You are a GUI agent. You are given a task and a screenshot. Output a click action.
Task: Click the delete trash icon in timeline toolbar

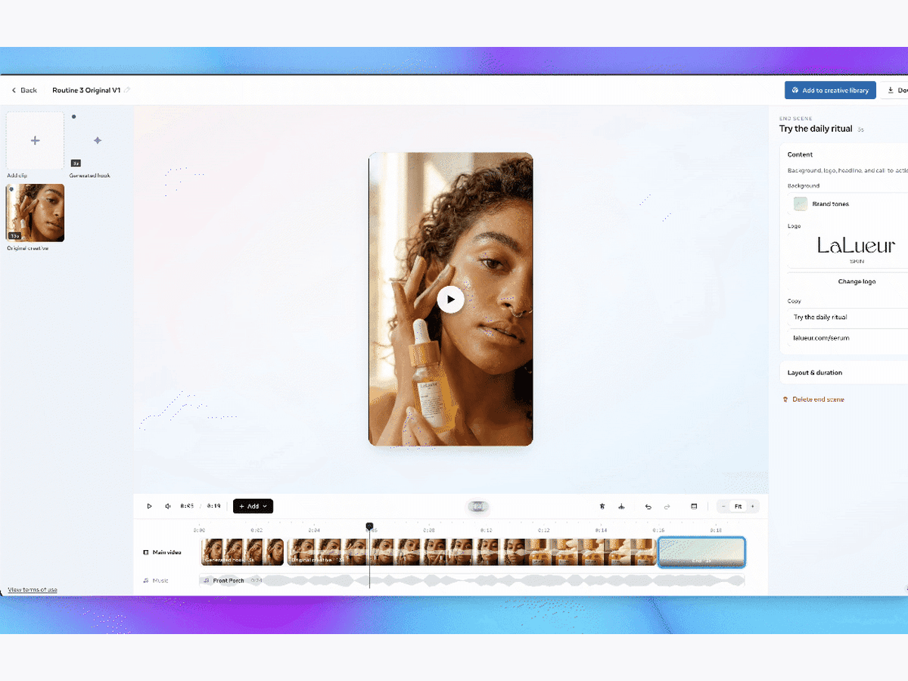(x=602, y=506)
